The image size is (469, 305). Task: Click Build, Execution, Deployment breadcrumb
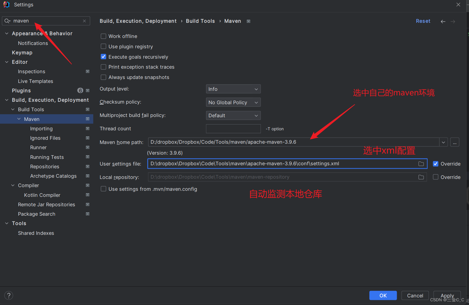(138, 21)
